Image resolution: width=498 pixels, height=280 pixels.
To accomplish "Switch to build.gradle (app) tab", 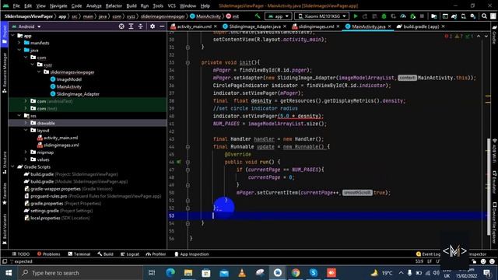I will 421,26.
